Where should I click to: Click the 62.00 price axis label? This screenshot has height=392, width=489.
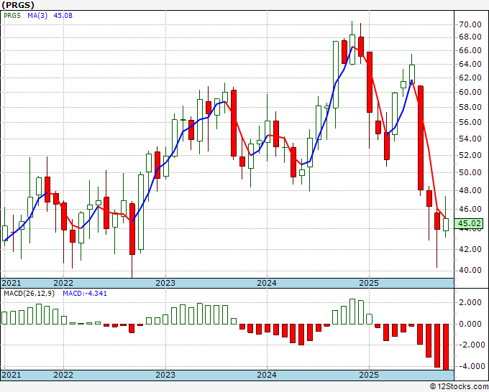pos(470,78)
